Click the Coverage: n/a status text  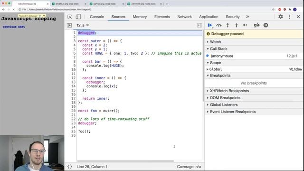[x=189, y=167]
